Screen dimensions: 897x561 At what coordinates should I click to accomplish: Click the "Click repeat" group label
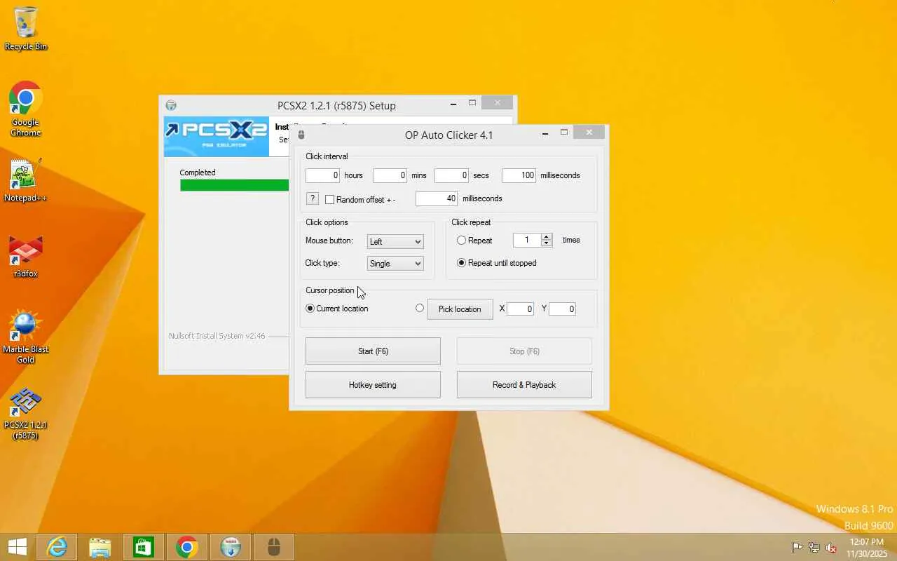(471, 222)
